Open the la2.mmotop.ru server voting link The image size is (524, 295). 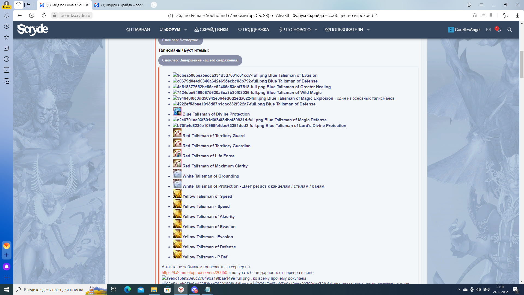pyautogui.click(x=194, y=273)
